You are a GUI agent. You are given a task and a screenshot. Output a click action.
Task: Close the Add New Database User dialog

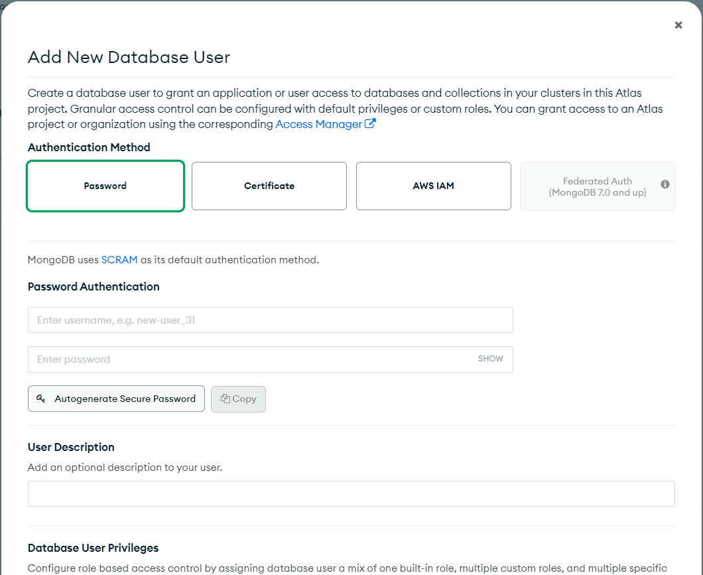pos(678,25)
